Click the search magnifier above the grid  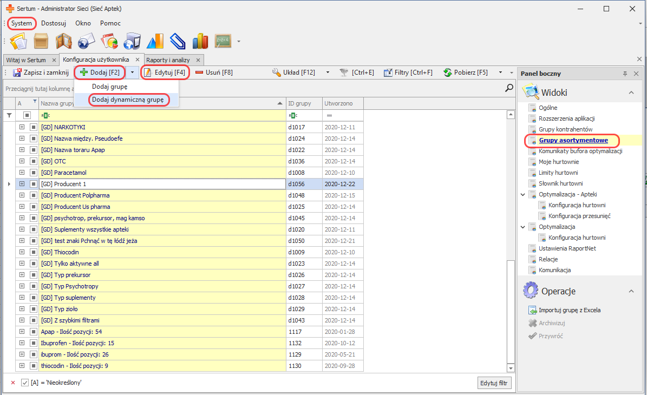(509, 88)
